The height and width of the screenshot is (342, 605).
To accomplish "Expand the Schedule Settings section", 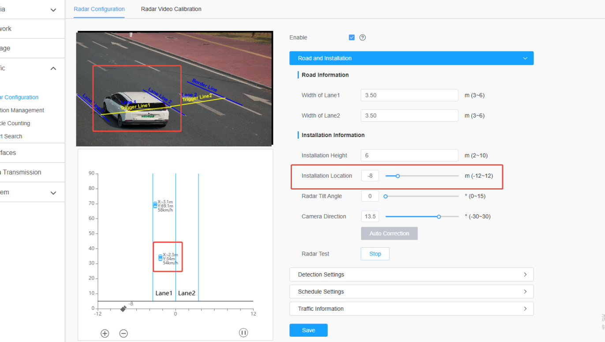I will [411, 292].
